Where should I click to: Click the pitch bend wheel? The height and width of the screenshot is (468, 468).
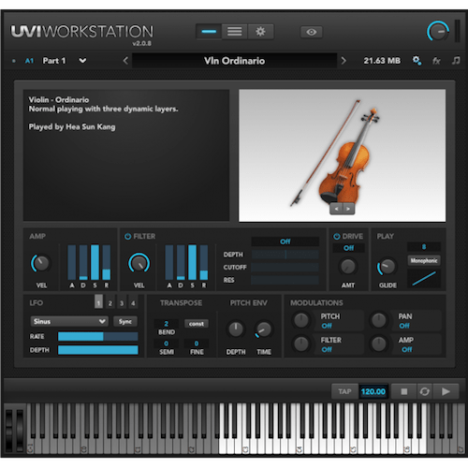8,431
